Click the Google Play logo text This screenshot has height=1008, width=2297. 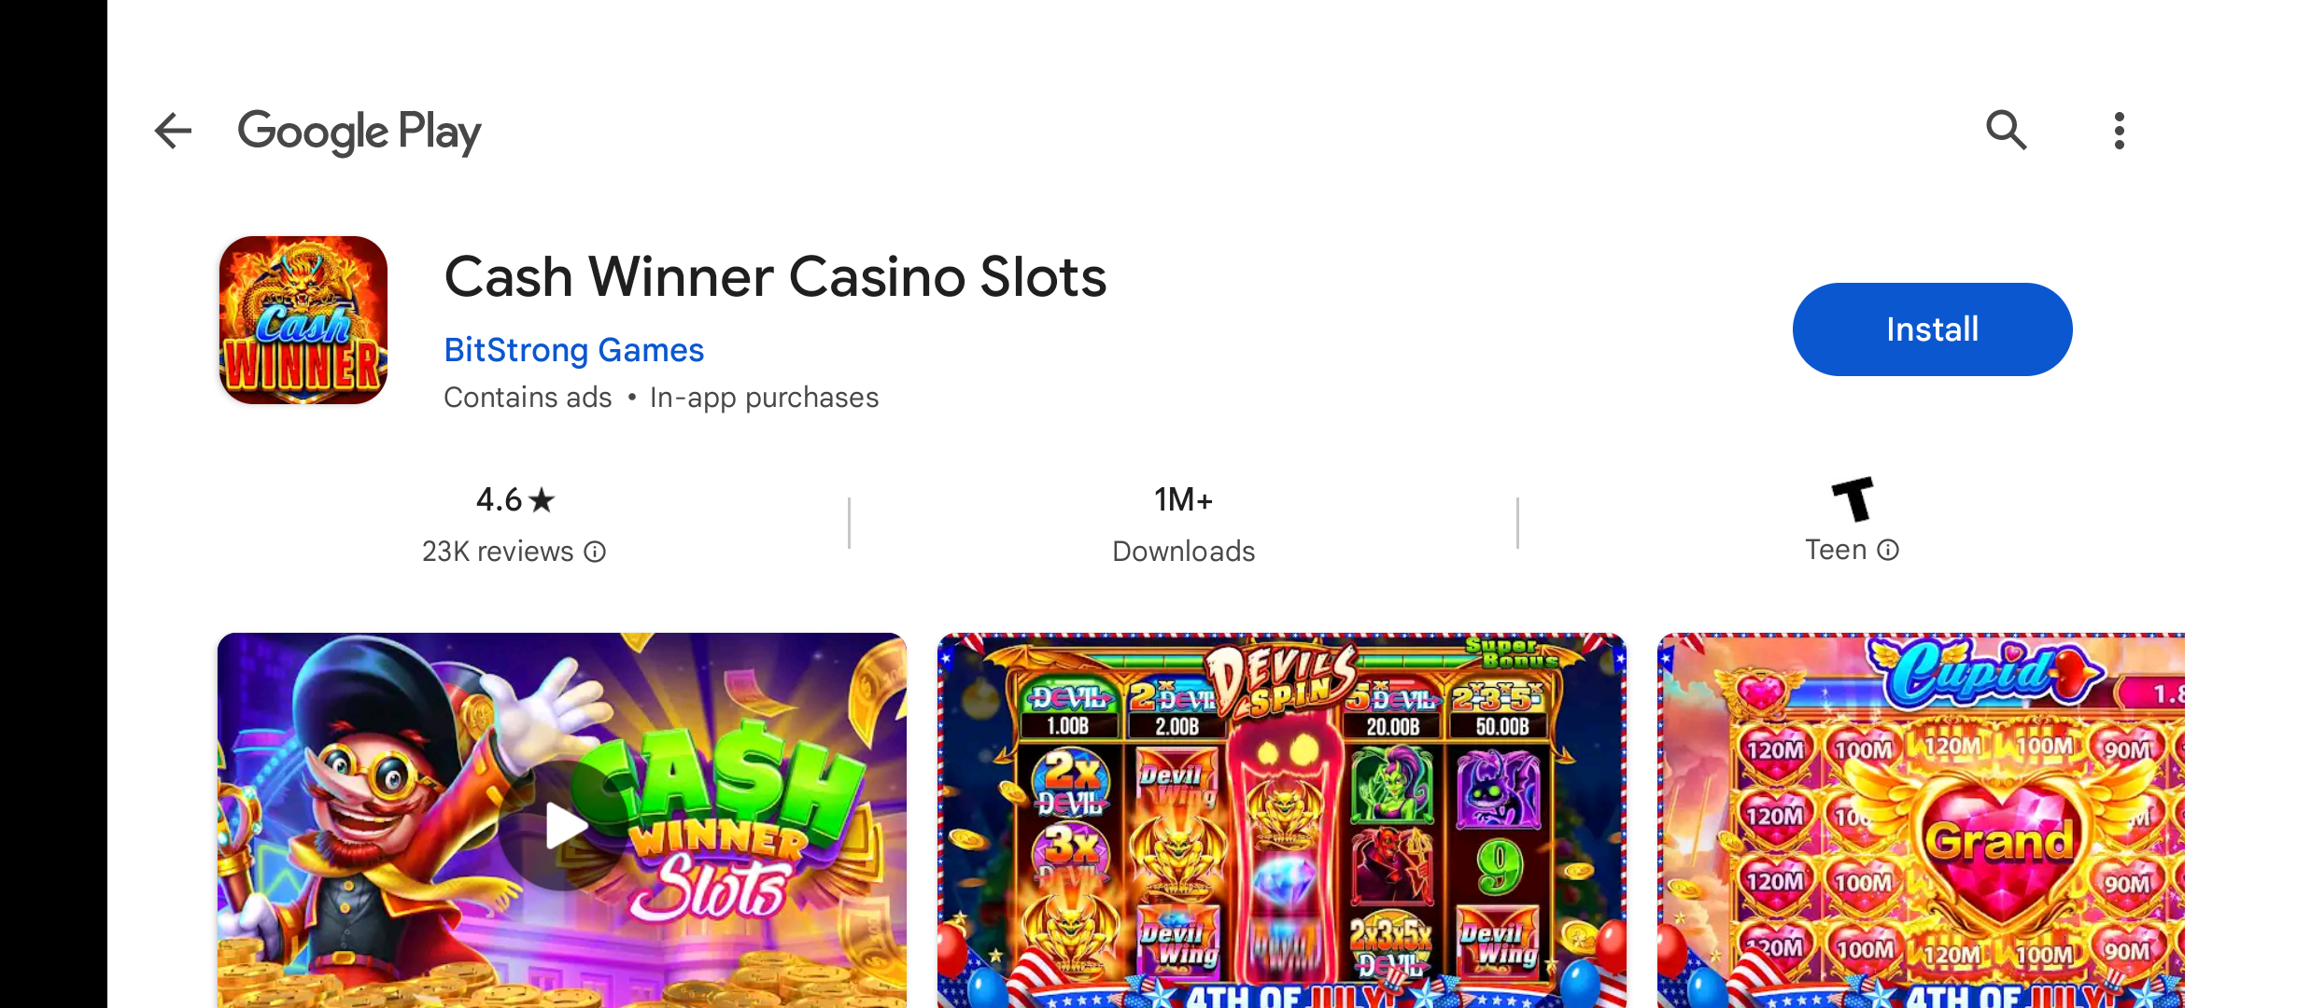point(359,132)
